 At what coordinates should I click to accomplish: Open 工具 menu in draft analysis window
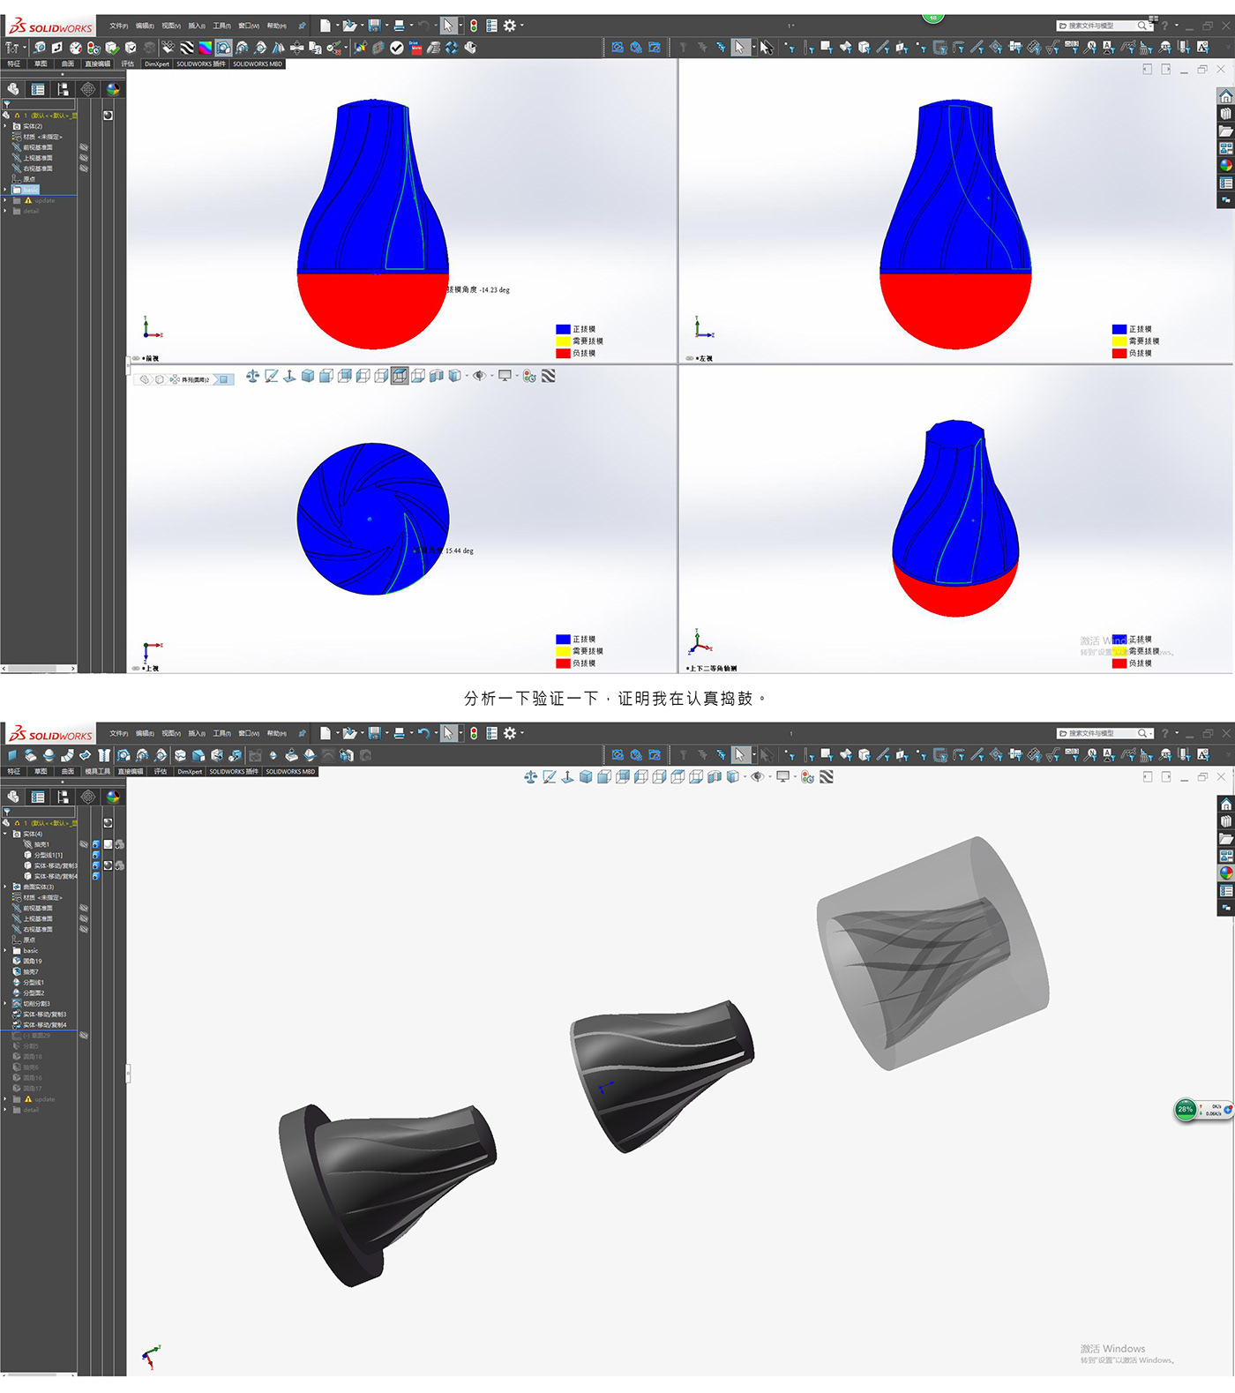pyautogui.click(x=222, y=26)
